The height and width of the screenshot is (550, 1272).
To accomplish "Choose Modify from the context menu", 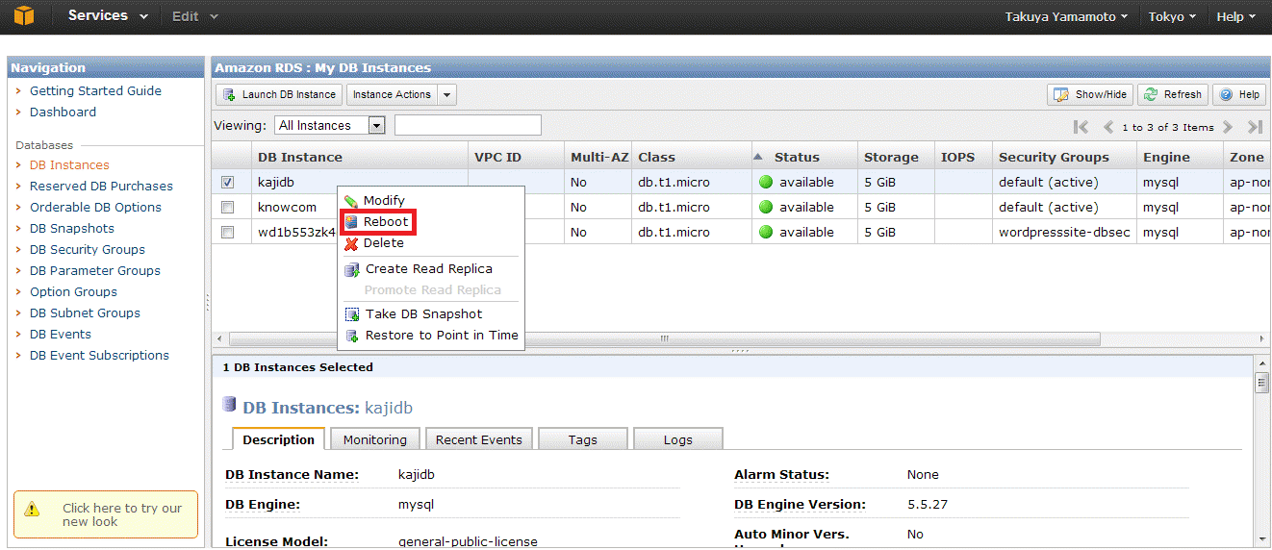I will click(431, 200).
